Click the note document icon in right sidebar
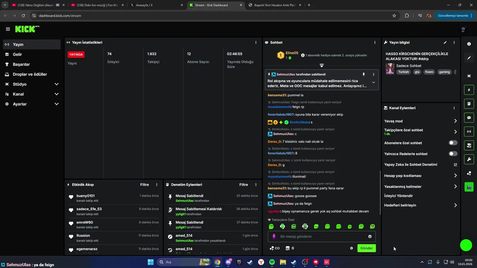The width and height of the screenshot is (477, 268). 469,103
